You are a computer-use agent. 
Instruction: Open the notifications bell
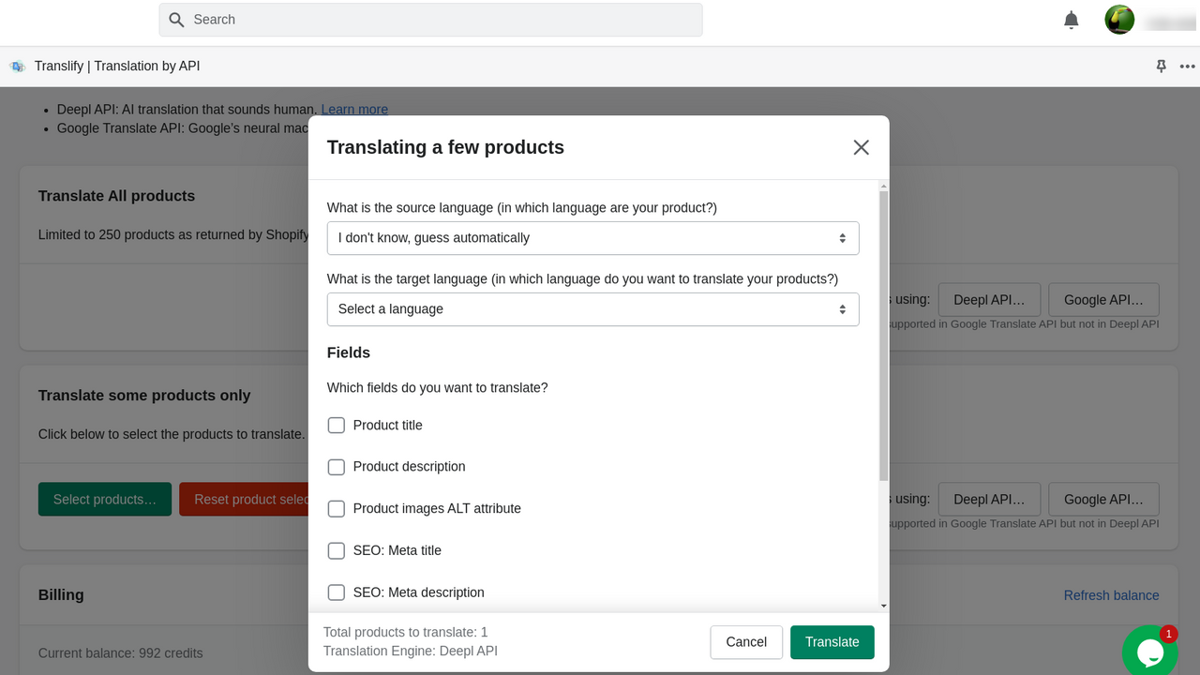coord(1072,20)
